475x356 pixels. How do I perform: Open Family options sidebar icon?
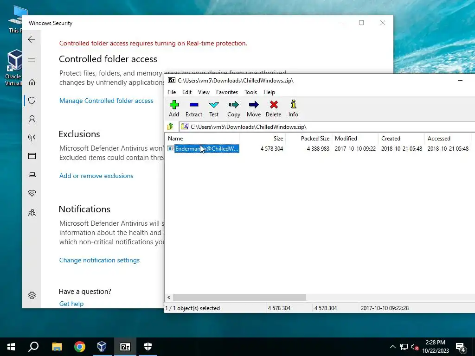point(32,212)
